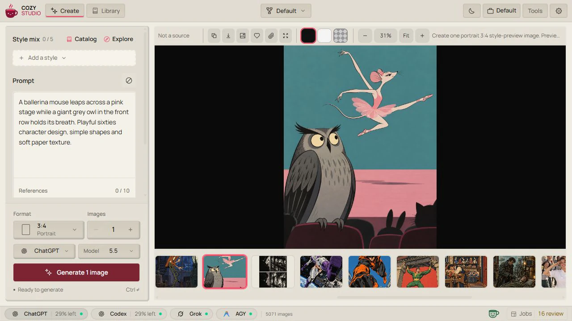572x321 pixels.
Task: Click the paperclip attach icon
Action: click(x=271, y=36)
